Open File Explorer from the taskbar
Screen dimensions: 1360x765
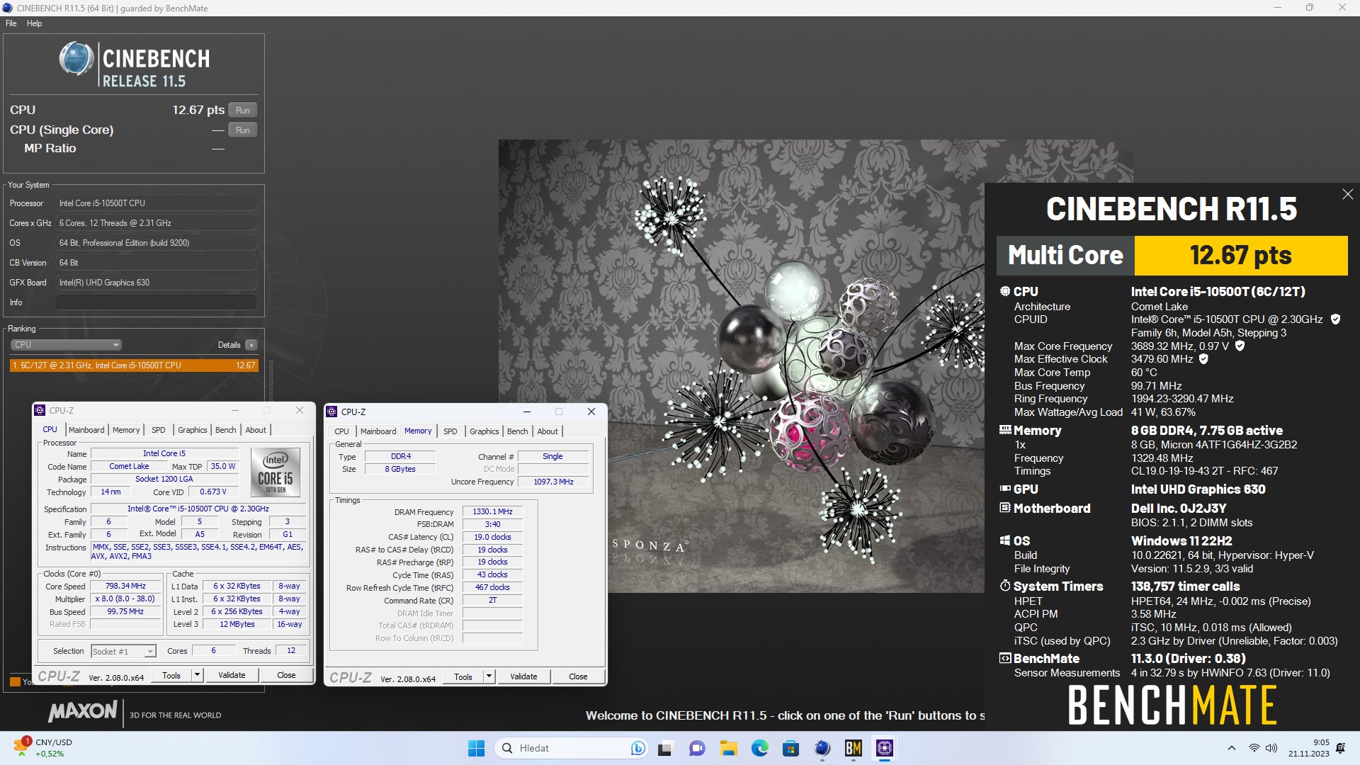[x=728, y=748]
